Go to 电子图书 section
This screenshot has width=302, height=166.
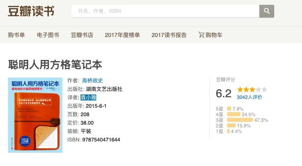(x=48, y=35)
